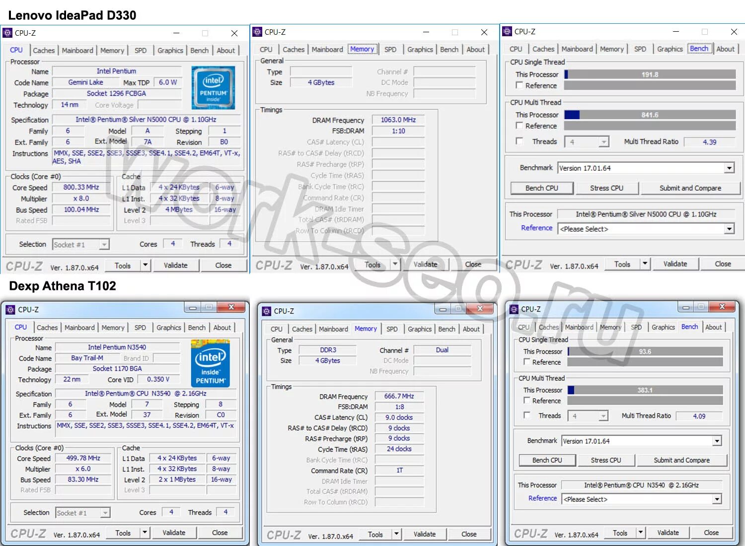This screenshot has width=745, height=546.
Task: Click Core Speed field 800.33 MHz in Lenovo CPU
Action: pos(81,187)
